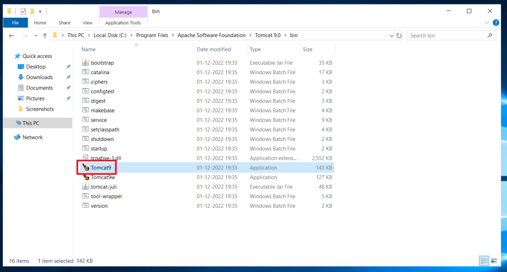Screen dimensions: 507x272
Task: Click the makebase batch file icon
Action: [85, 110]
